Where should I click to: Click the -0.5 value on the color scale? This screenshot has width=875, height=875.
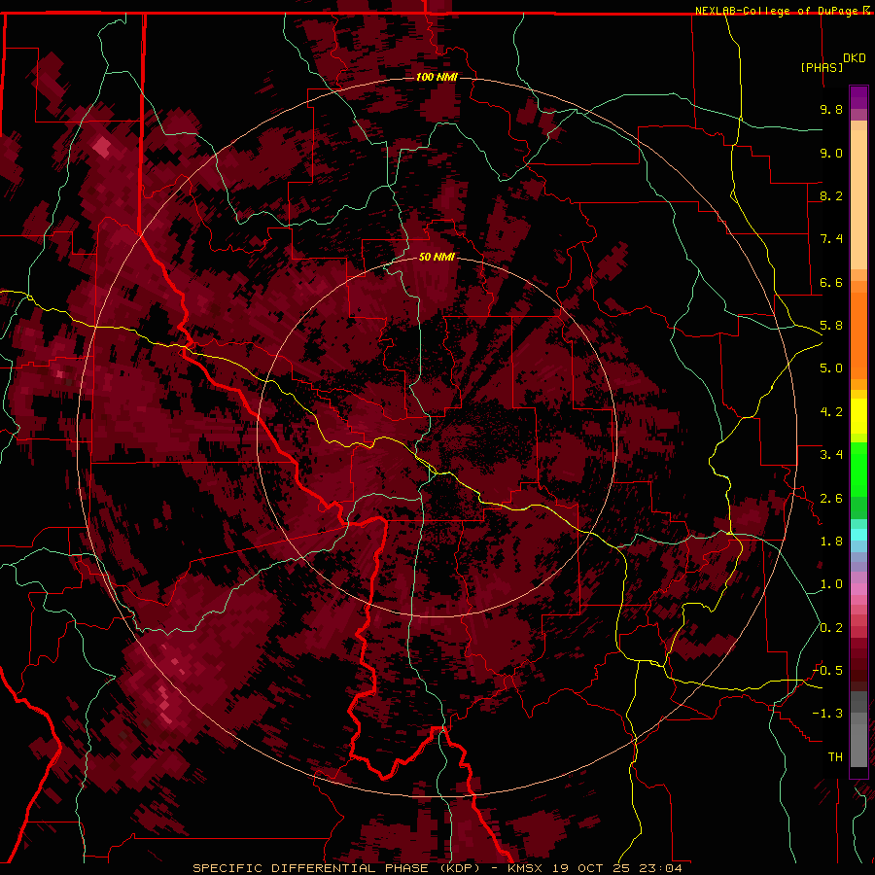tap(828, 671)
